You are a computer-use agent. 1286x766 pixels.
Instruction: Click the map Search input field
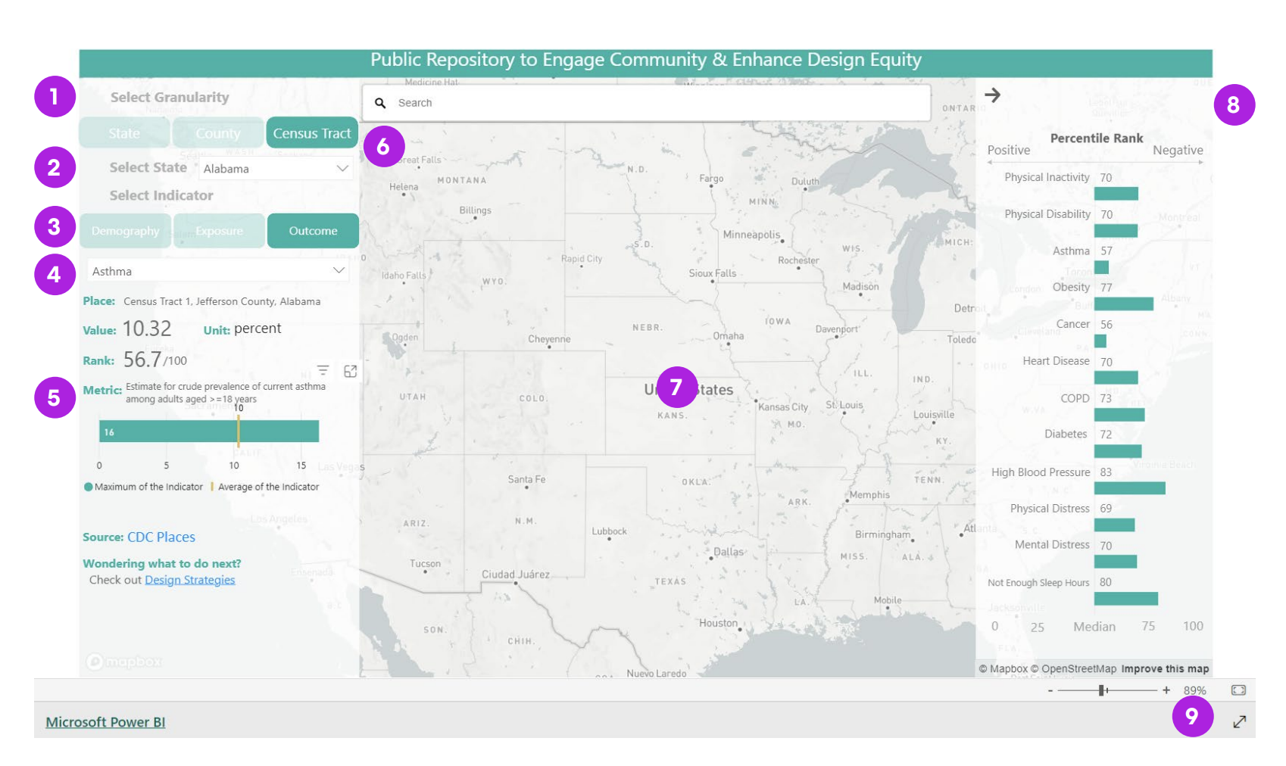pyautogui.click(x=651, y=103)
